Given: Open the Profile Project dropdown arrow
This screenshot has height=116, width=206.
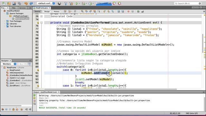Looking at the screenshot, I should pyautogui.click(x=93, y=4).
